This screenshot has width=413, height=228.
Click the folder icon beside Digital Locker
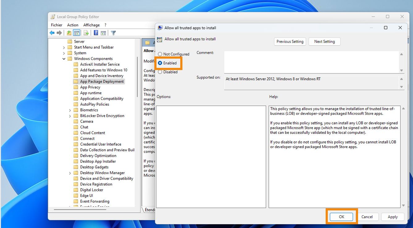click(x=76, y=190)
